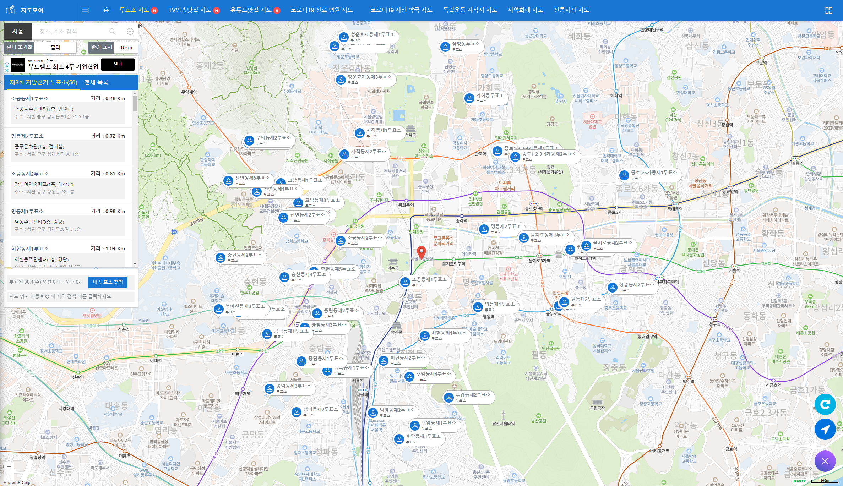Open 독립운동 사적지 지도 menu
The height and width of the screenshot is (486, 843).
pyautogui.click(x=470, y=10)
